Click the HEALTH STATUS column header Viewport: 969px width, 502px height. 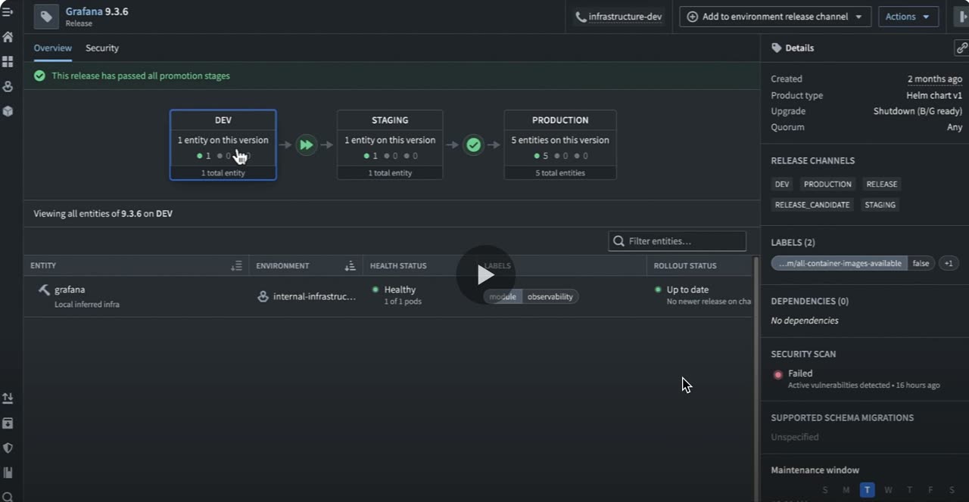click(x=398, y=266)
